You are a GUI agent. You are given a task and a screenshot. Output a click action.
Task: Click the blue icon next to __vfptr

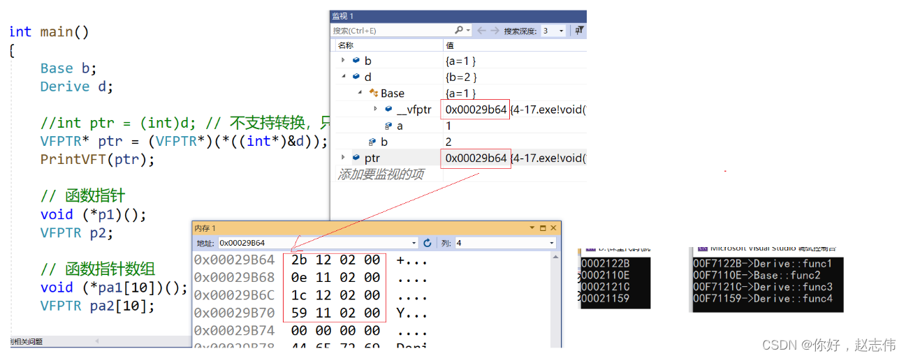tap(388, 109)
